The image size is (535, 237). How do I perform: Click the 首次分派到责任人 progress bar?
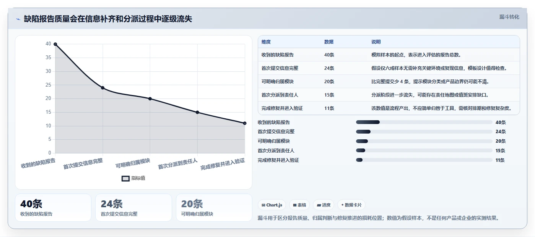click(x=424, y=151)
